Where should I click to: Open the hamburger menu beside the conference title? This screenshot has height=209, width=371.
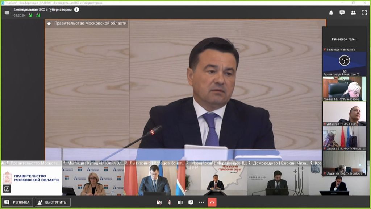click(7, 13)
